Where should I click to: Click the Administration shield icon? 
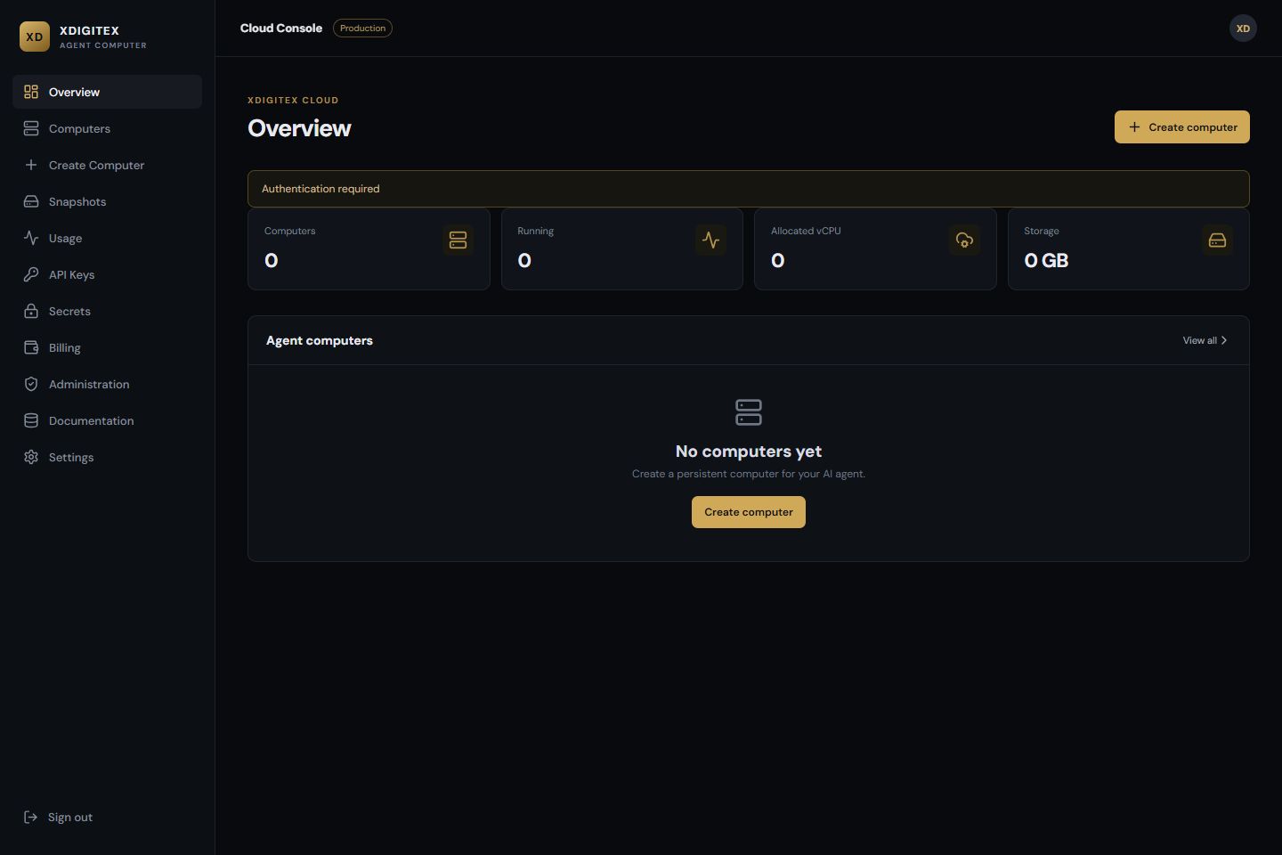tap(31, 384)
